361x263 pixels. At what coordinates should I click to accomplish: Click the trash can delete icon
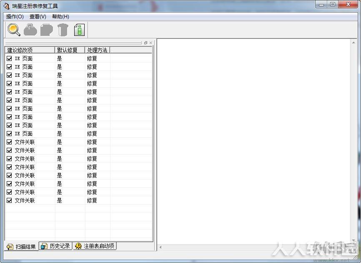click(63, 30)
